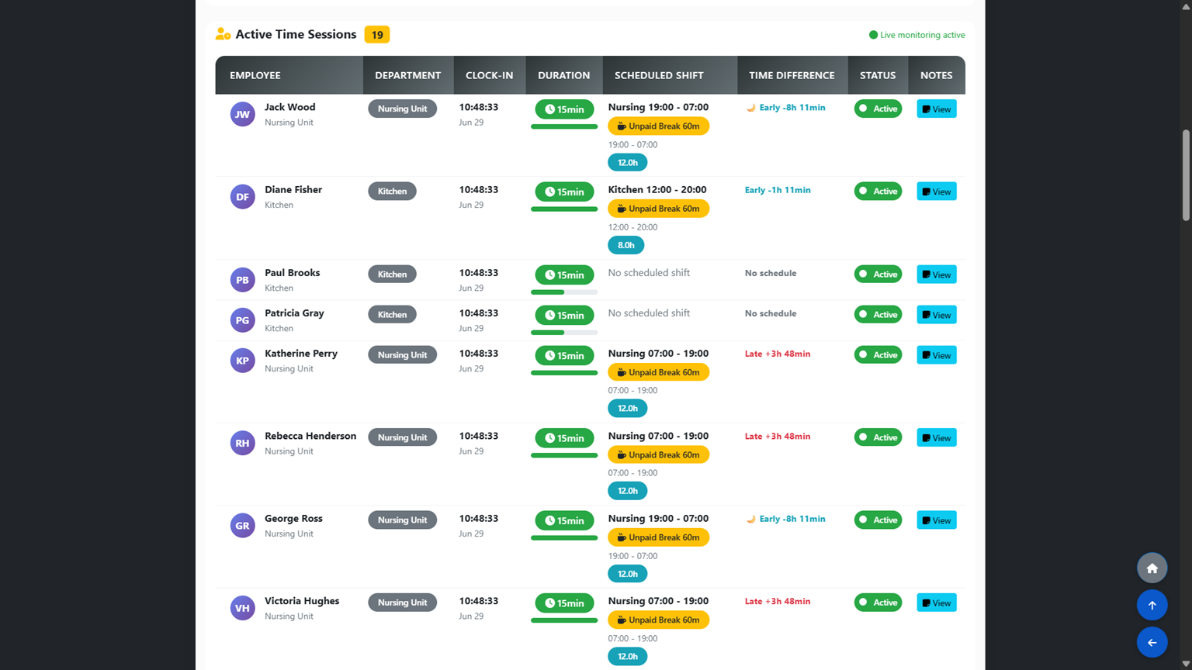Click the Scheduled Shift column header
The image size is (1192, 670).
pos(670,75)
